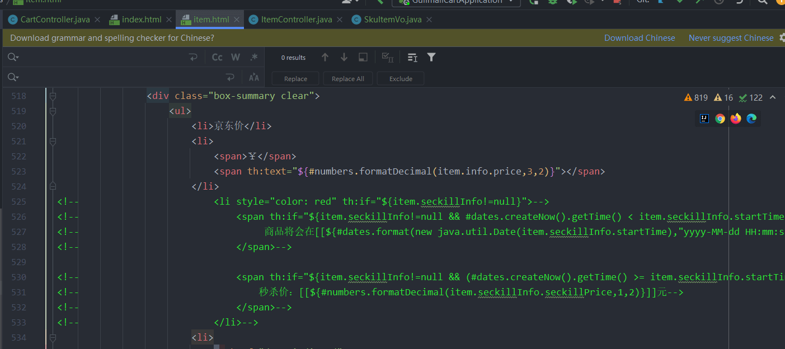Go to next occurrence arrow
Viewport: 785px width, 349px height.
[x=344, y=57]
